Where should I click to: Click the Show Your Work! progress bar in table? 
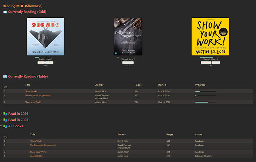[x=206, y=102]
